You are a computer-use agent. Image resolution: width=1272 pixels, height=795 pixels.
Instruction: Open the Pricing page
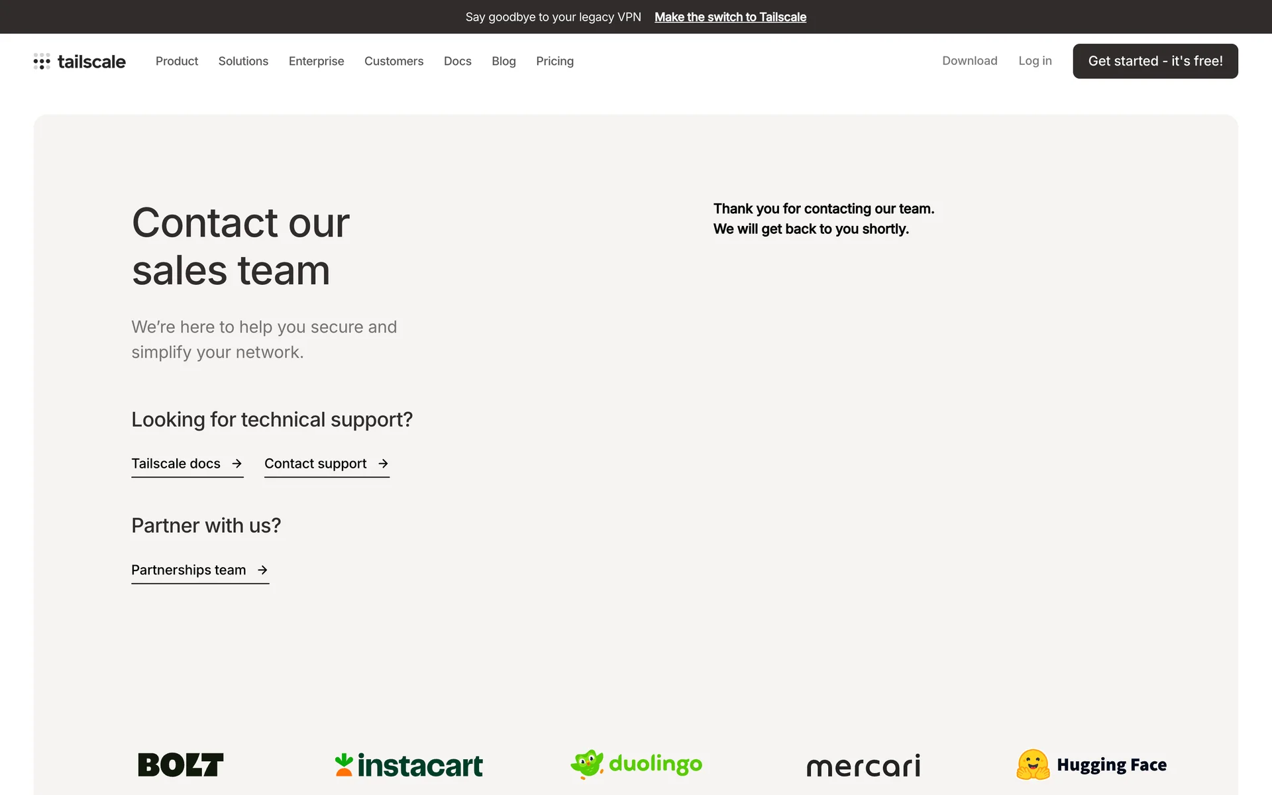[x=555, y=61]
